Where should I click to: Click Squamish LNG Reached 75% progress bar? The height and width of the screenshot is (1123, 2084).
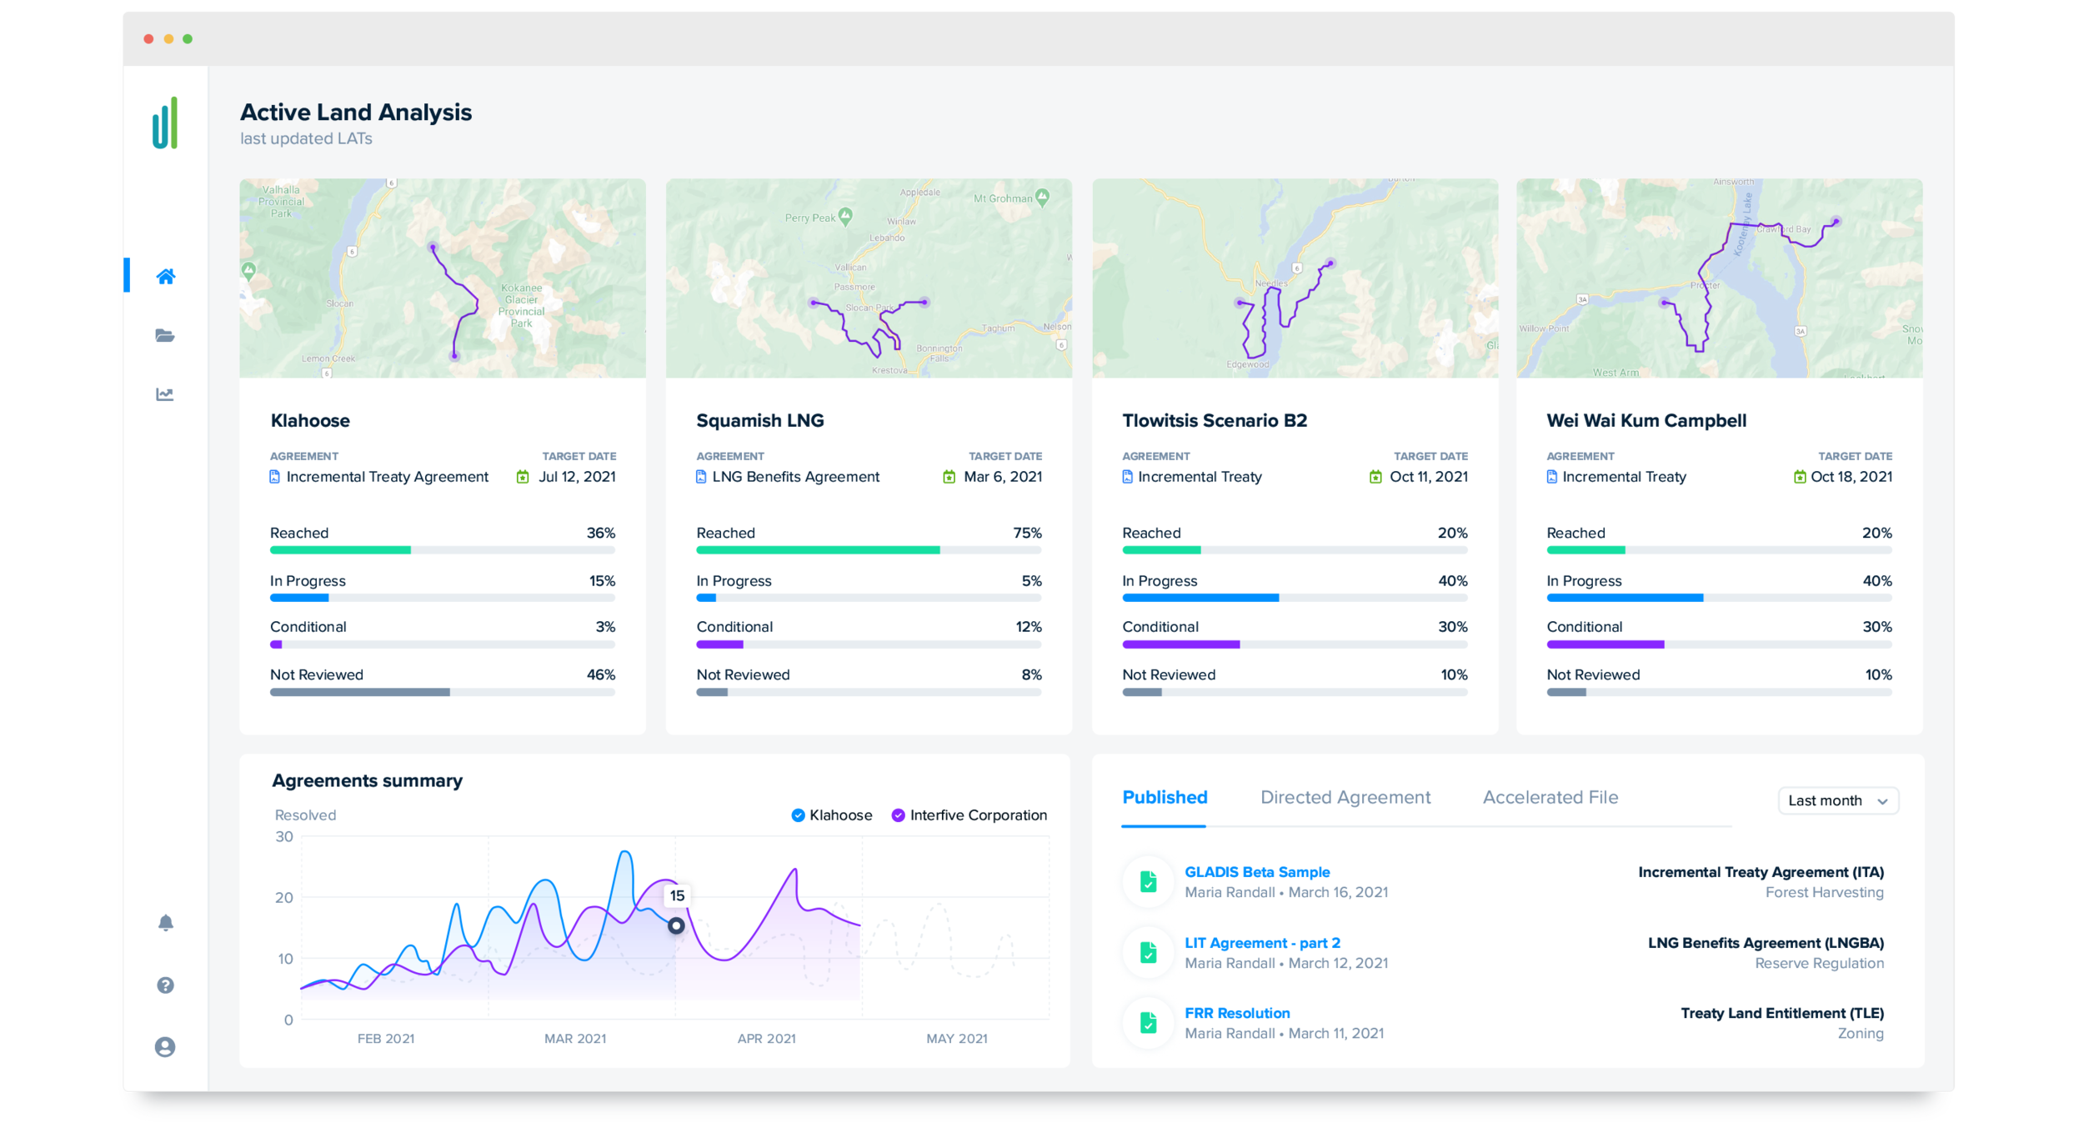click(x=869, y=550)
